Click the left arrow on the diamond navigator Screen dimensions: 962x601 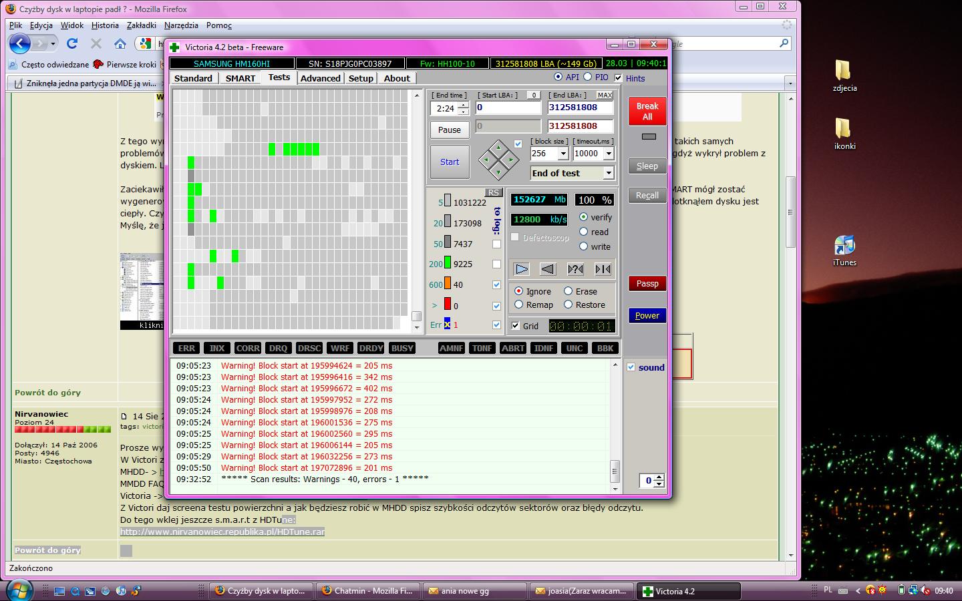(x=486, y=160)
